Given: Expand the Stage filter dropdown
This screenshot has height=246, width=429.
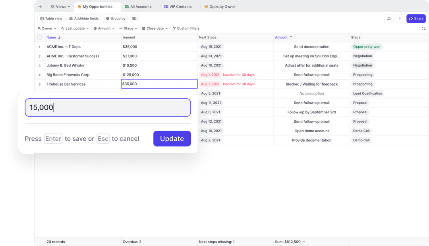Looking at the screenshot, I should (128, 28).
